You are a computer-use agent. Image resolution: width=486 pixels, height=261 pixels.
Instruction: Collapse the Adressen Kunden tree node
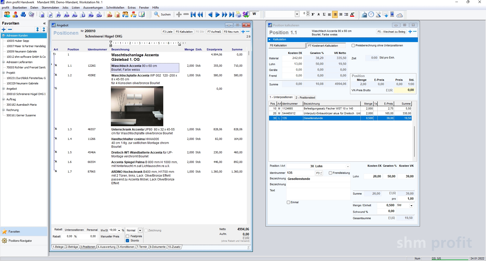click(x=4, y=36)
